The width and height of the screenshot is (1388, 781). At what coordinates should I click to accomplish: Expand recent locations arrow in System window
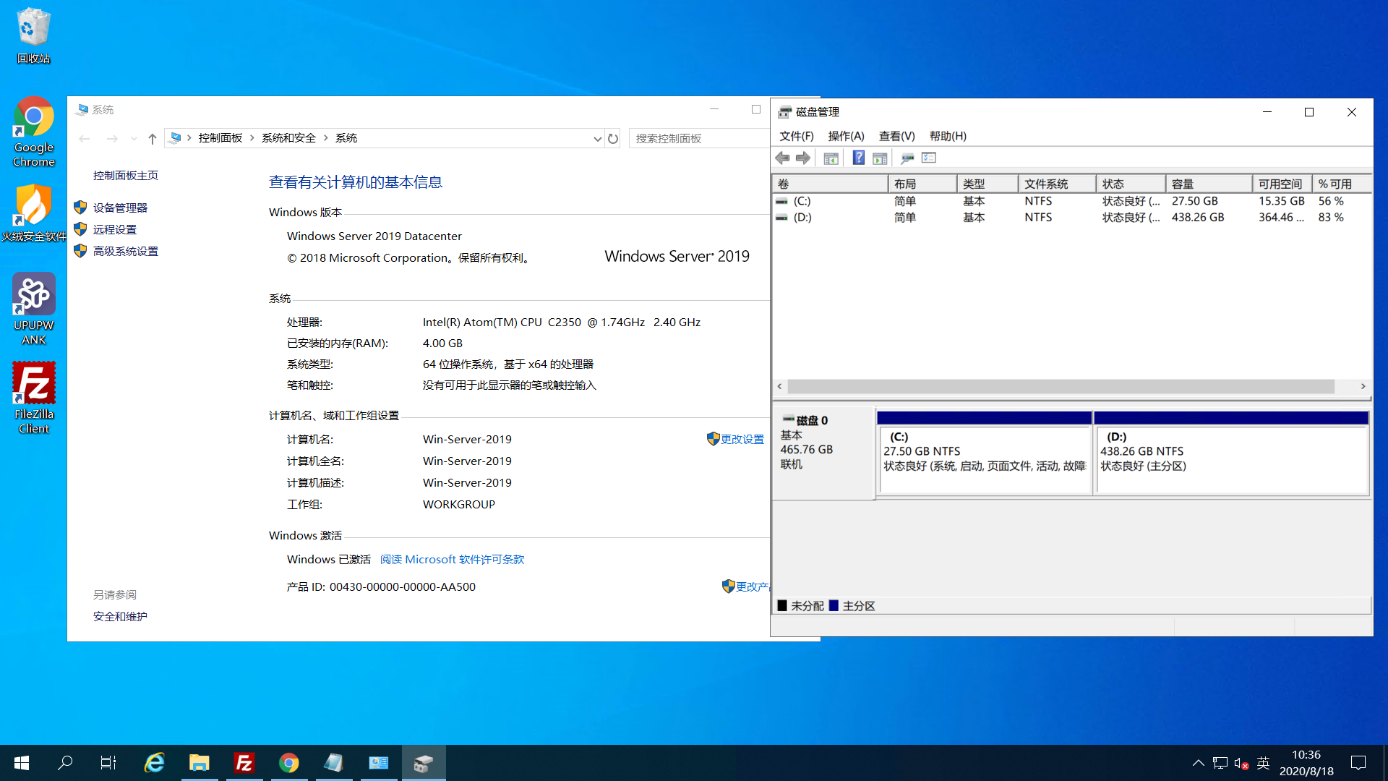tap(134, 138)
